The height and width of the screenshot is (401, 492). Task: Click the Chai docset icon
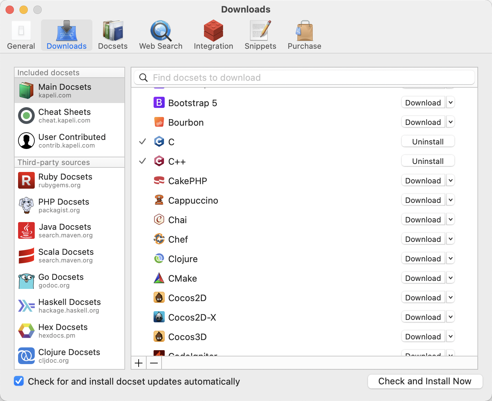(x=159, y=219)
